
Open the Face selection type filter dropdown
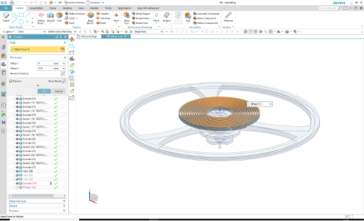point(32,31)
